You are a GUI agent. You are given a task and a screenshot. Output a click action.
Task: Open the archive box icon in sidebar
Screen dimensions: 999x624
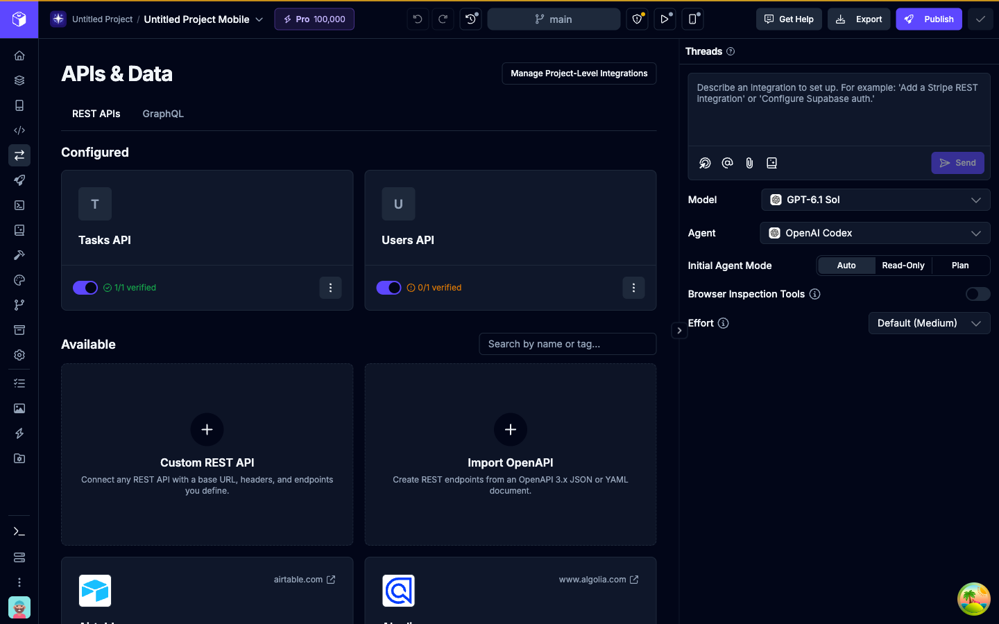[19, 330]
